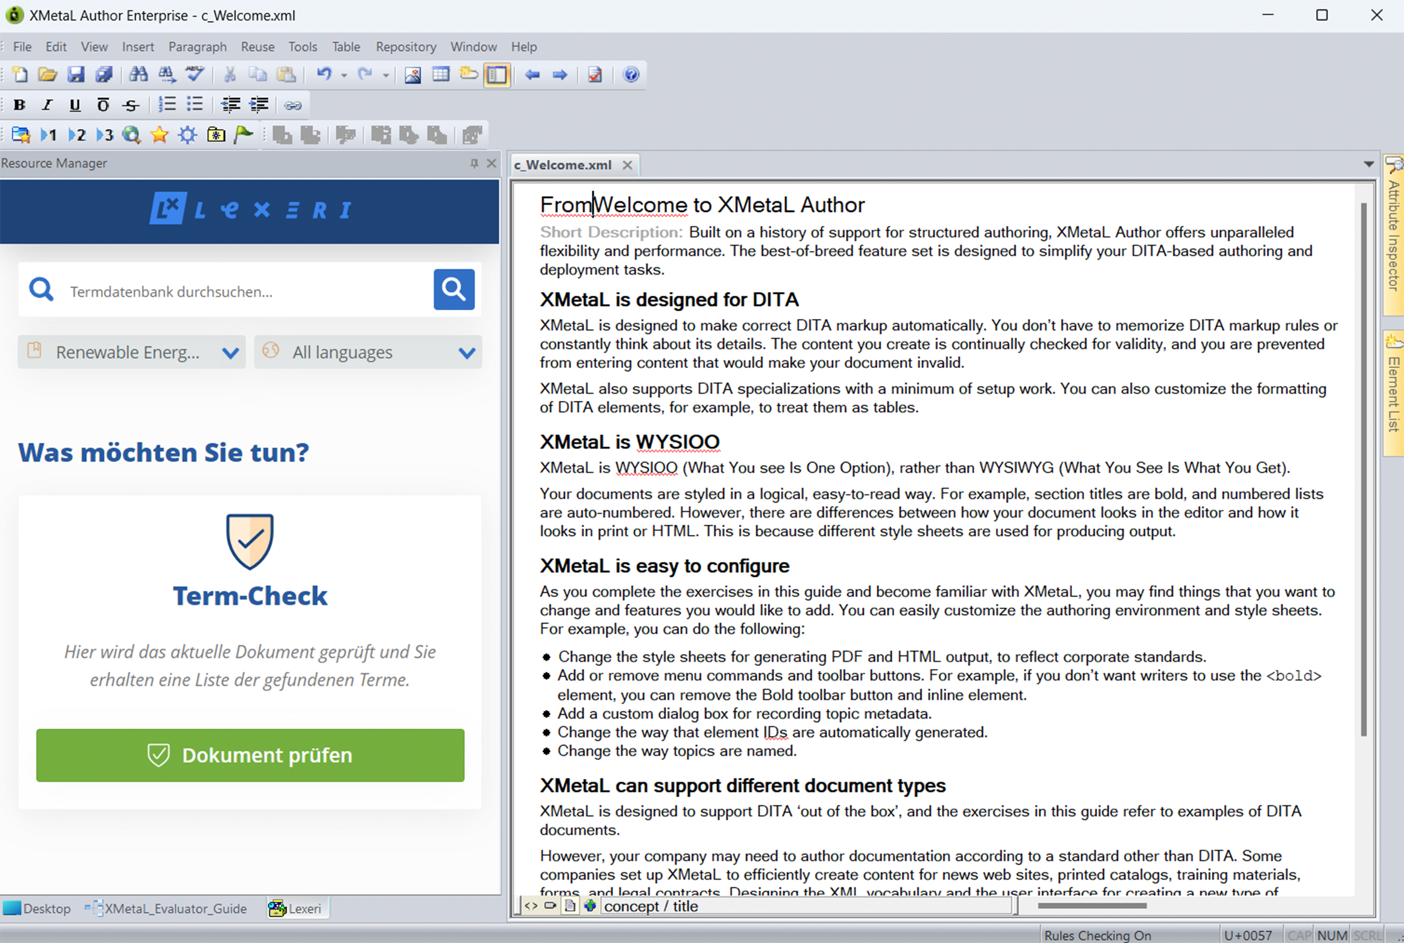Click the blue back arrow icon
This screenshot has height=943, width=1404.
[532, 75]
